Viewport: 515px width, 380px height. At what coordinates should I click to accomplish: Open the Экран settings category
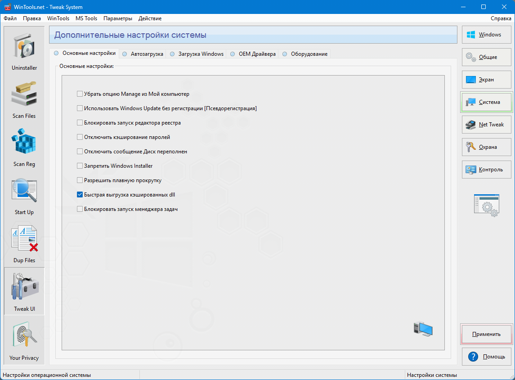point(486,80)
